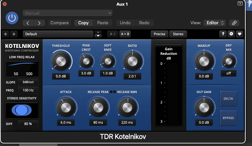Click the plugin redo forward arrow

click(14, 34)
